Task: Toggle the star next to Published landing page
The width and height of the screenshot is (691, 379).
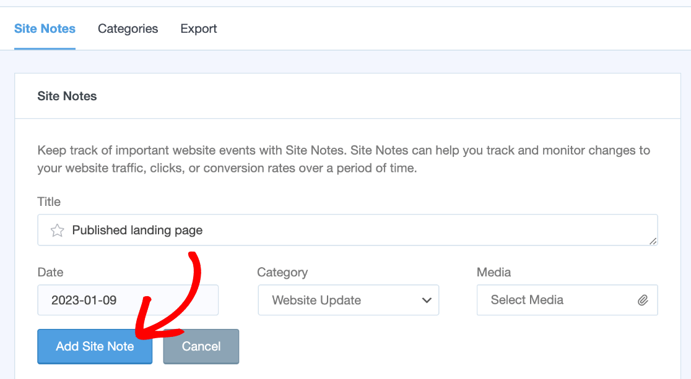Action: [x=58, y=230]
